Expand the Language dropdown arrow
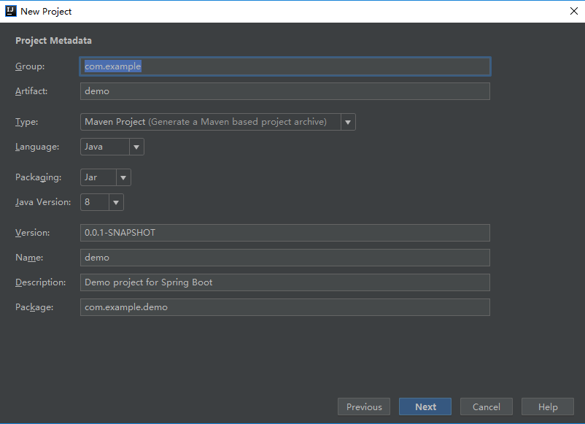The width and height of the screenshot is (585, 424). tap(136, 147)
